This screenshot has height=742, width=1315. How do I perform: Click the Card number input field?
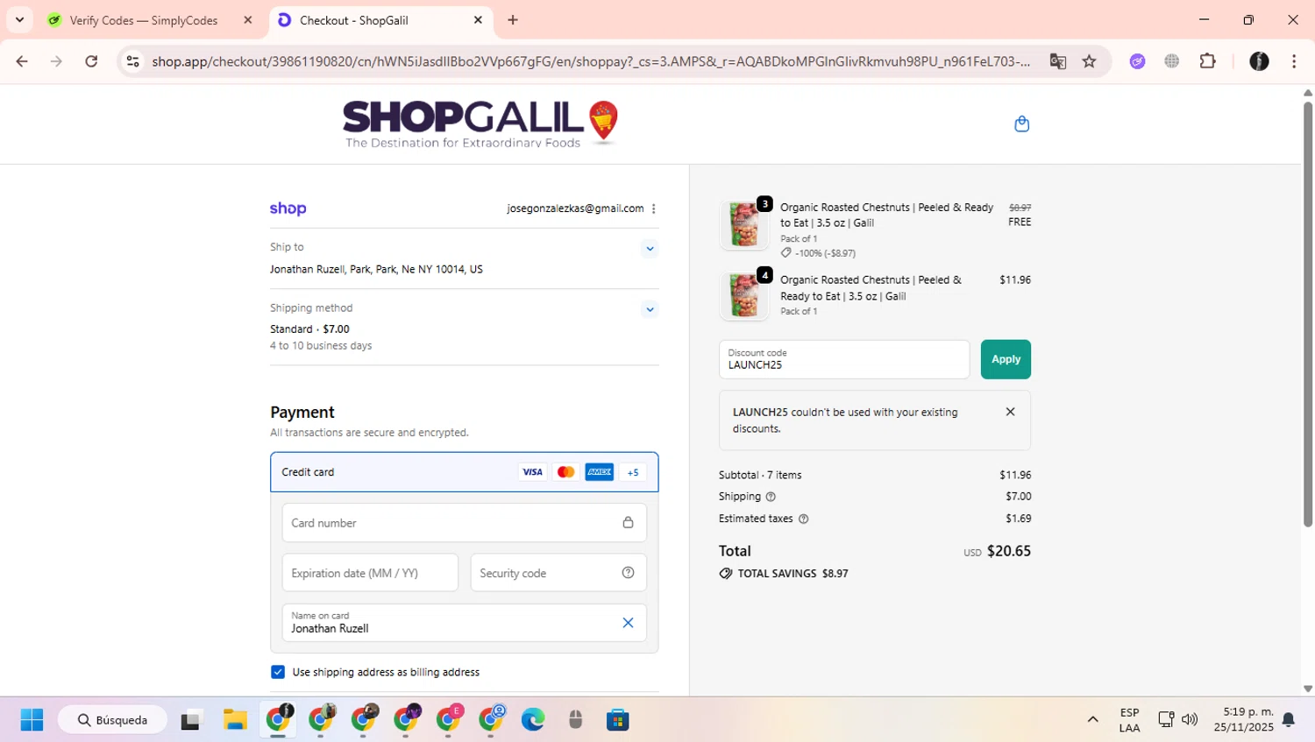click(464, 523)
